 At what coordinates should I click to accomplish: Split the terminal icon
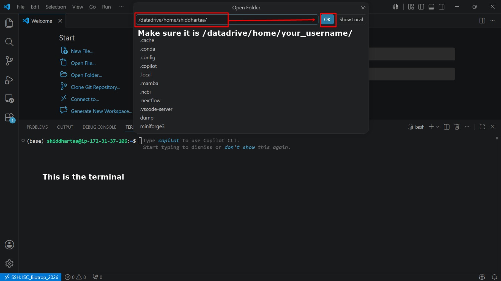pos(447,127)
